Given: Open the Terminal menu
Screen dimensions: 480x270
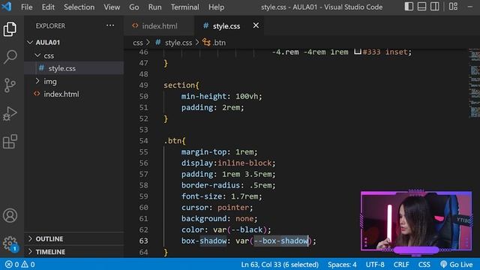Looking at the screenshot, I should tap(185, 7).
